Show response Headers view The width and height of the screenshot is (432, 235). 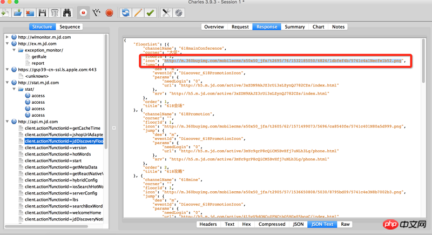tap(208, 224)
